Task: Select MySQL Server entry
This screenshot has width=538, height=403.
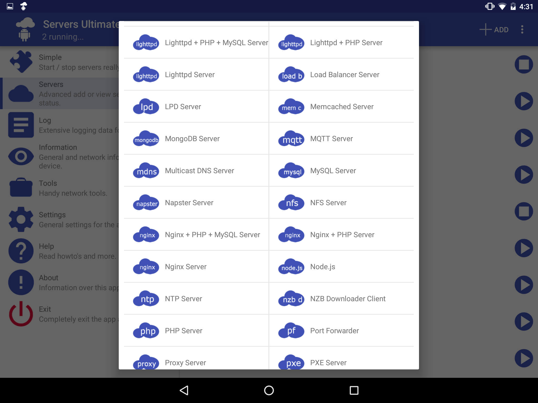Action: [342, 171]
